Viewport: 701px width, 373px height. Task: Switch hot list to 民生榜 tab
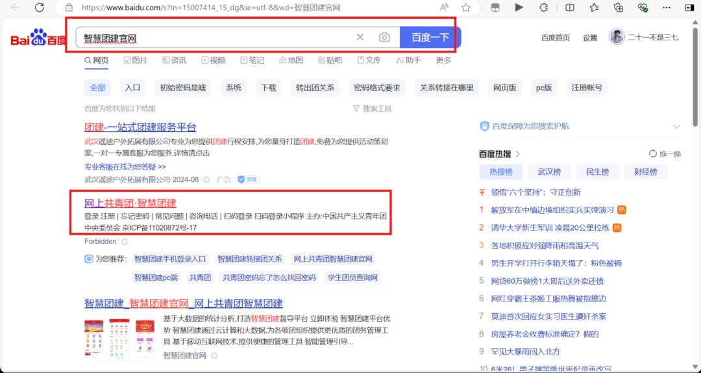coord(597,172)
